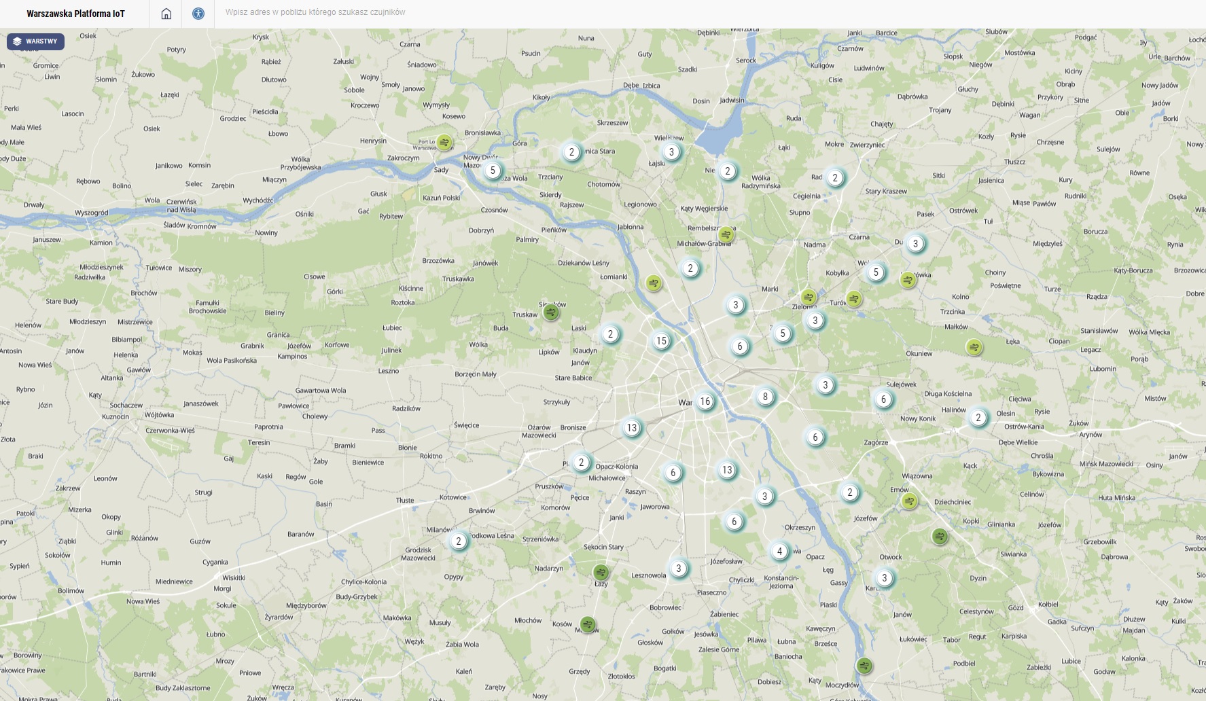This screenshot has height=701, width=1206.
Task: Click the home icon in top bar
Action: [166, 14]
